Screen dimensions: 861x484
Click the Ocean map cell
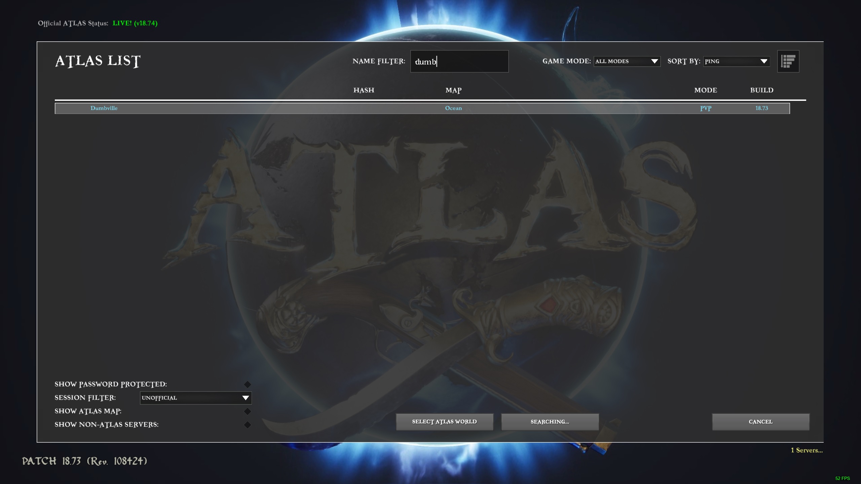coord(453,108)
